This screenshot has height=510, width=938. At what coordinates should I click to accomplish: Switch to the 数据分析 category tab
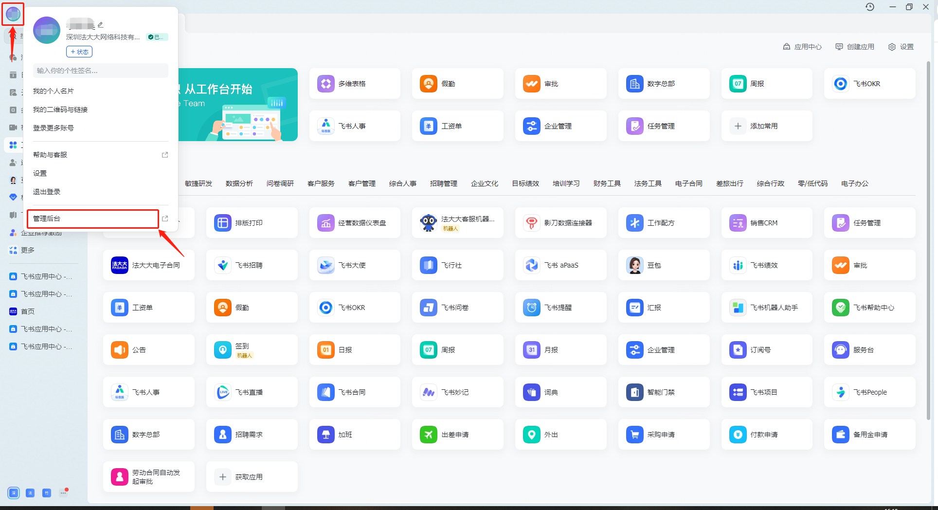239,183
